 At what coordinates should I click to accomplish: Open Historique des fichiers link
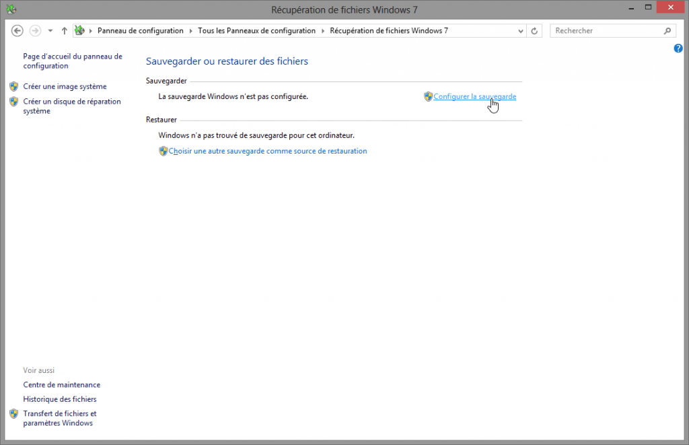click(60, 399)
